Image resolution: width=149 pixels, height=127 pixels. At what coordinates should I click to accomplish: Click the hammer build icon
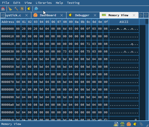point(16,9)
